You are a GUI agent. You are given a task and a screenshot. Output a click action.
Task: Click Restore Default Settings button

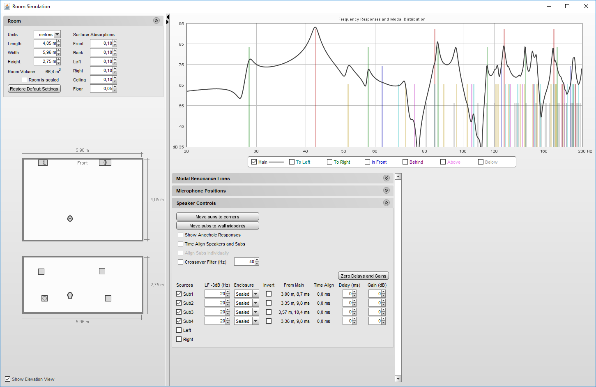tap(34, 89)
